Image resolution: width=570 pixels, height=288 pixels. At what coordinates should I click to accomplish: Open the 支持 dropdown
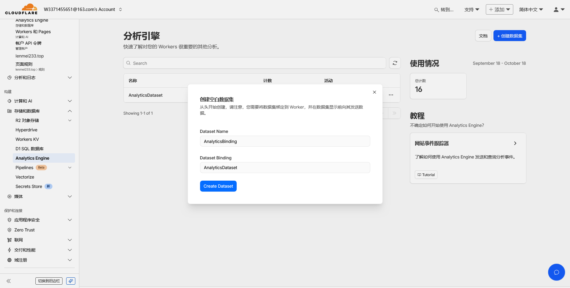pos(471,9)
